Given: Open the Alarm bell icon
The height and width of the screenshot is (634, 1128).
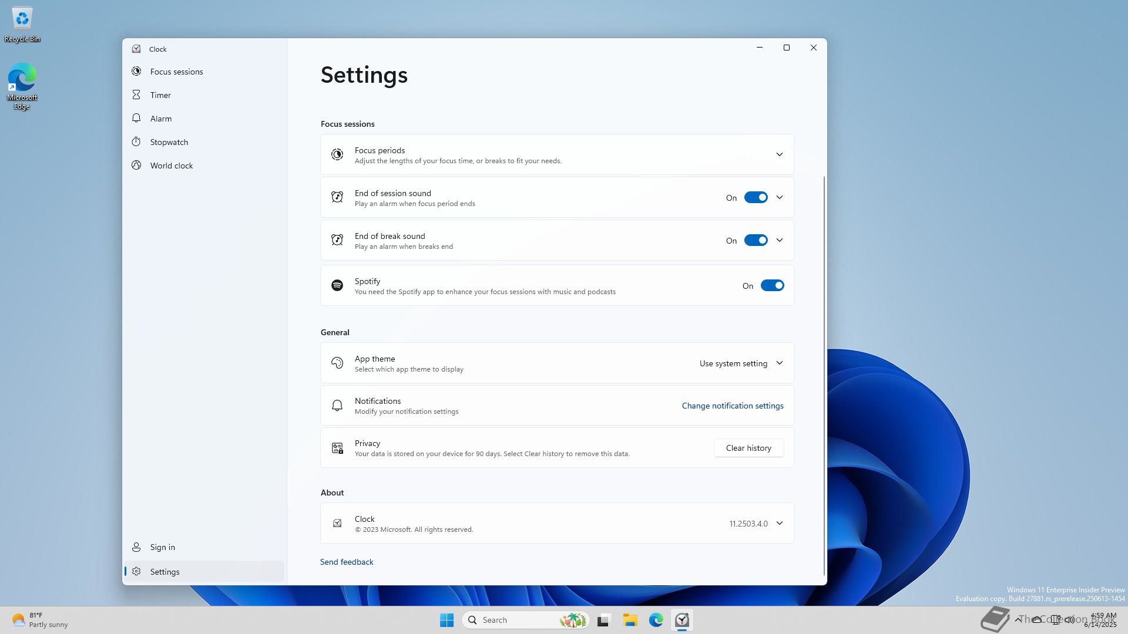Looking at the screenshot, I should [136, 119].
